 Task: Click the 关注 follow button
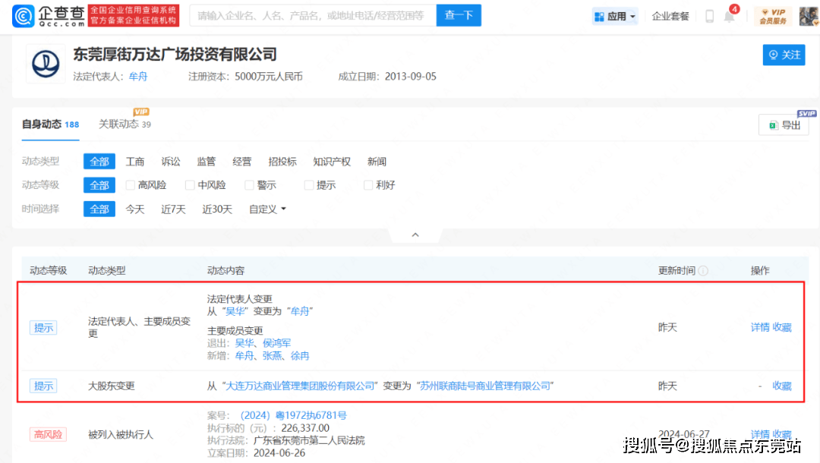click(784, 55)
